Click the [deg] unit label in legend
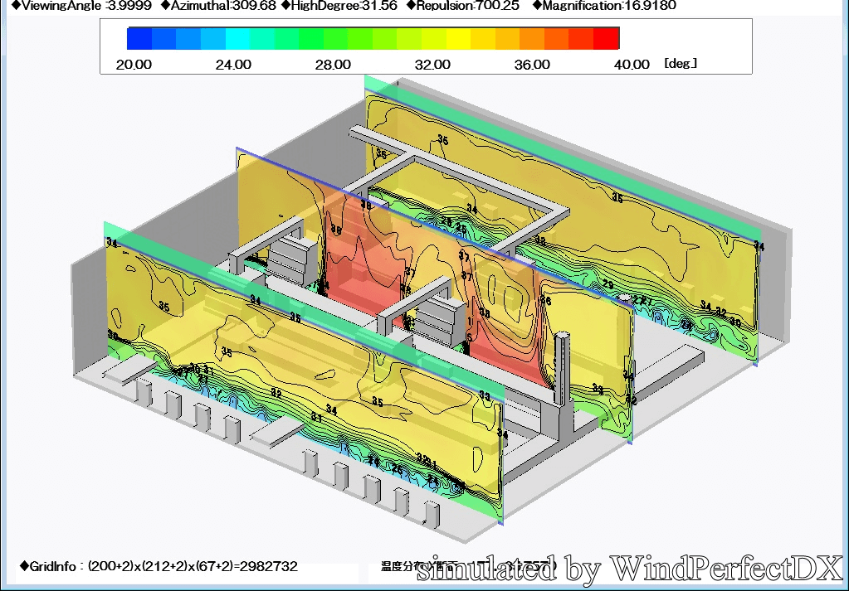This screenshot has height=591, width=849. coord(681,64)
